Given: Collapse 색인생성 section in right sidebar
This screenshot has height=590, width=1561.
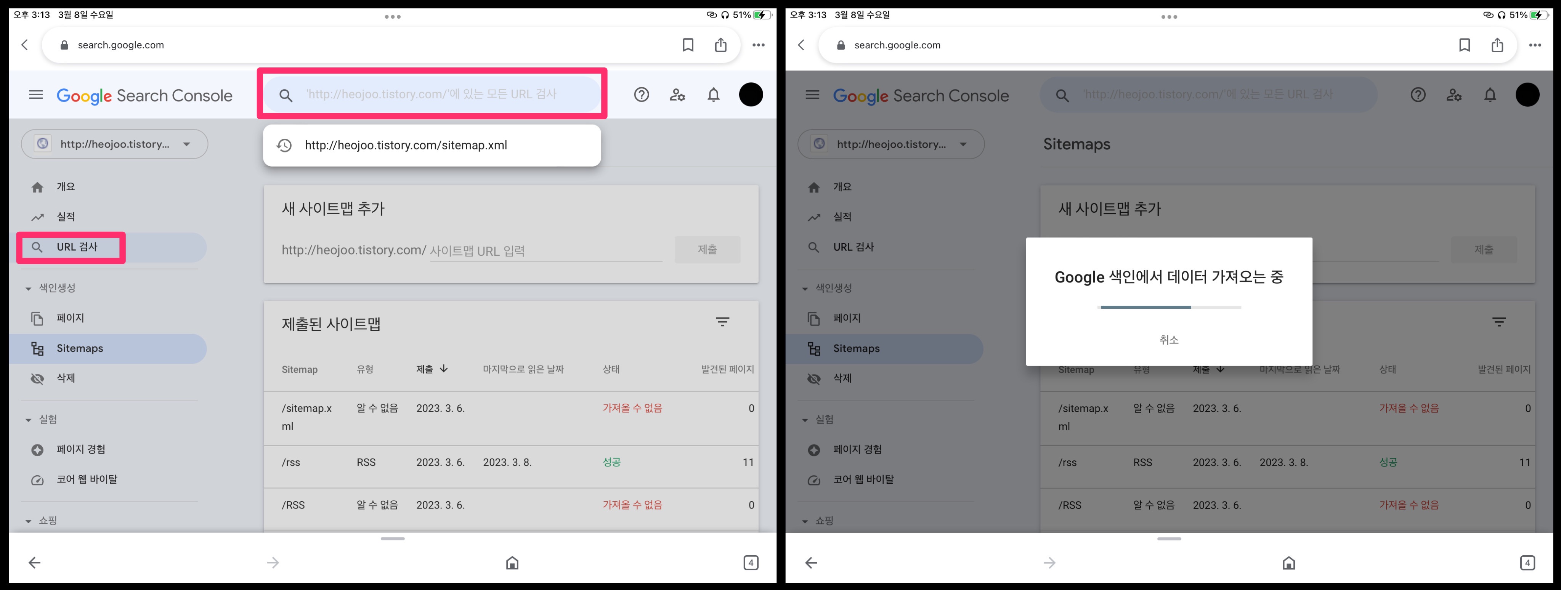Looking at the screenshot, I should (x=805, y=289).
